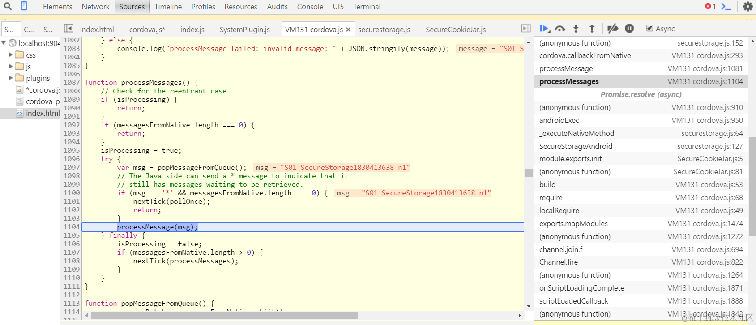756x325 pixels.
Task: Deactivate all breakpoints
Action: [613, 29]
